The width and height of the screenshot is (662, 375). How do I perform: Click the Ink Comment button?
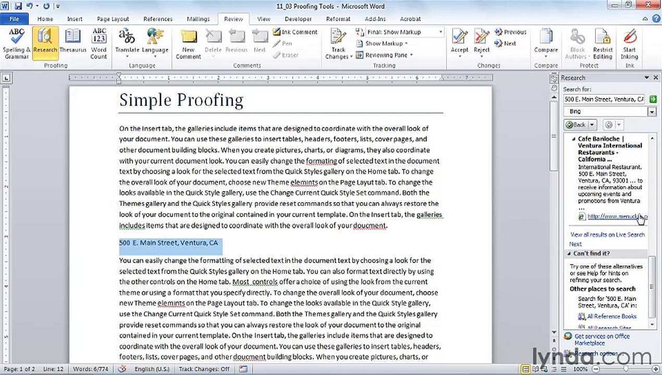[295, 32]
